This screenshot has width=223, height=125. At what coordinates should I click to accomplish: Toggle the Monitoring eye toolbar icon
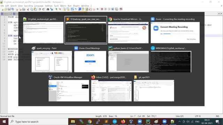click(98, 9)
